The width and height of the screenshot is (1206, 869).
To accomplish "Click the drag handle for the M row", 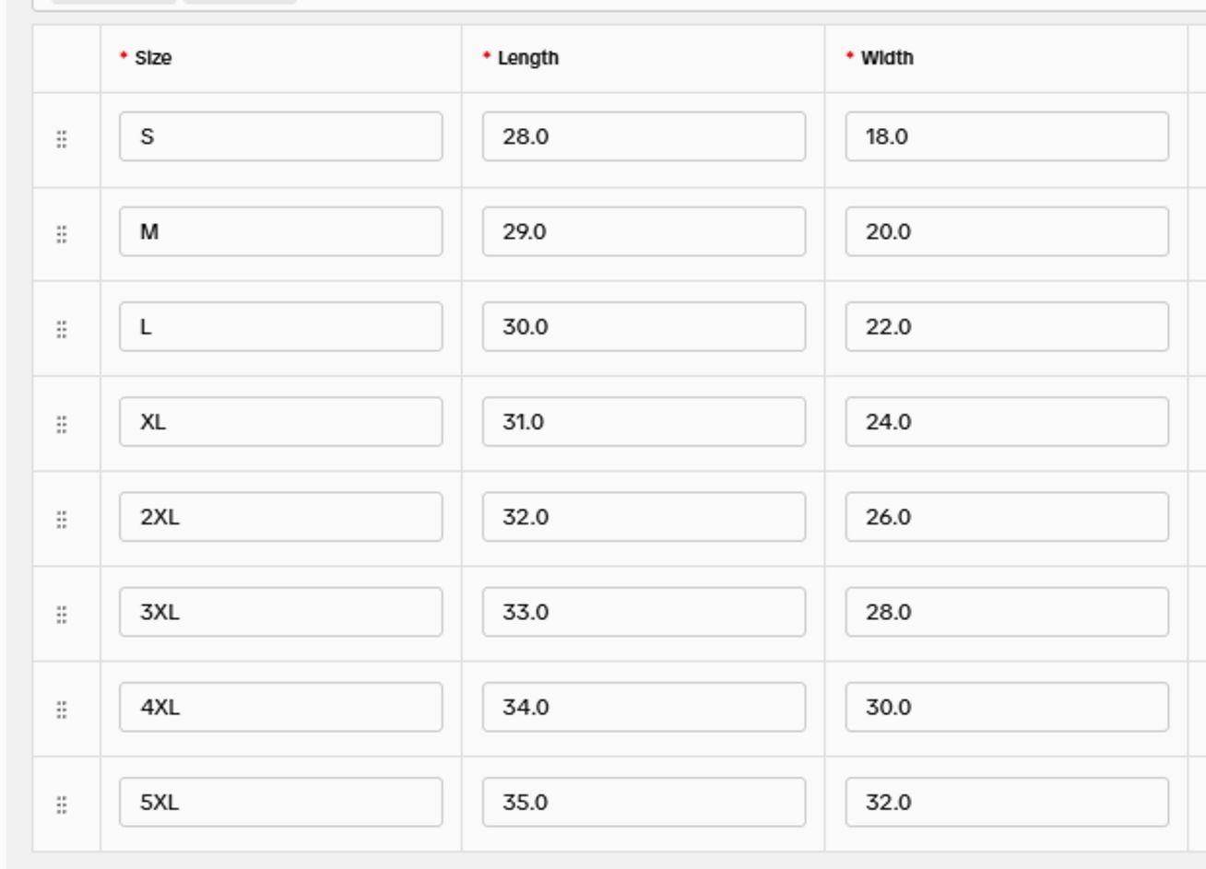I will tap(62, 234).
